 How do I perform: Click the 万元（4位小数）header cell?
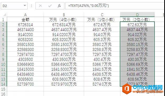point(64,20)
